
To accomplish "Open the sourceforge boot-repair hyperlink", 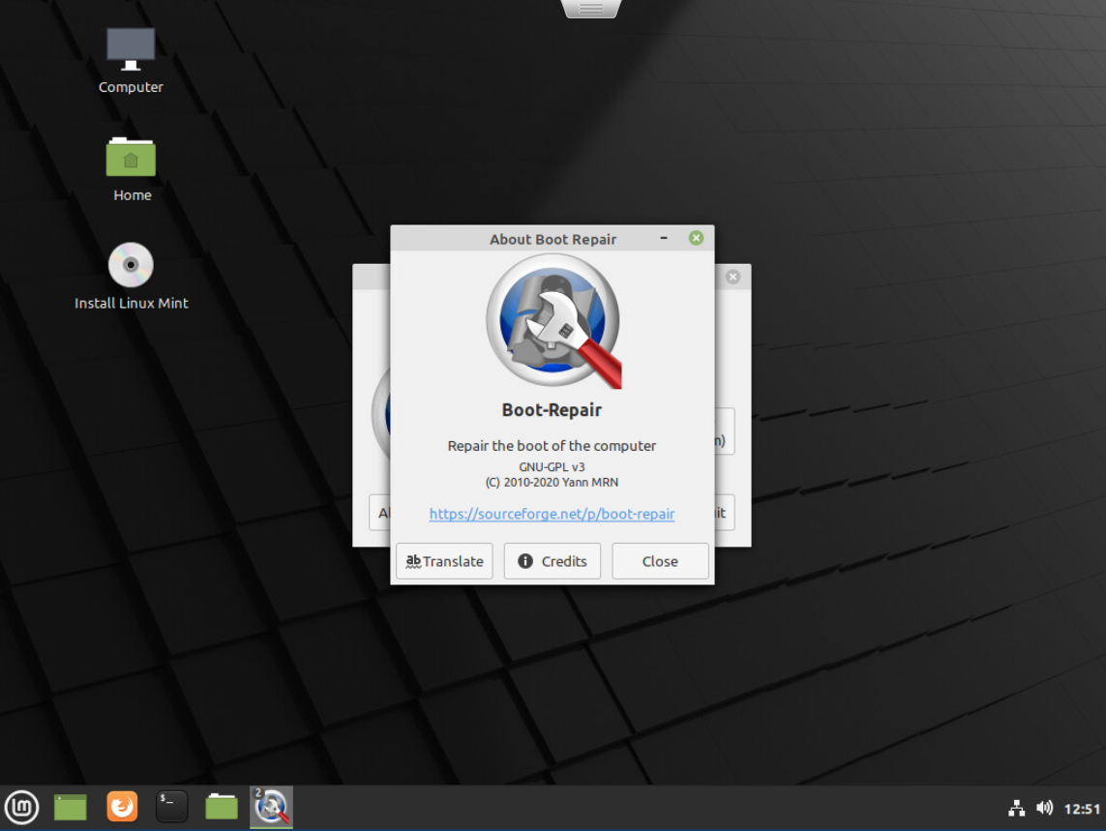I will pyautogui.click(x=552, y=514).
